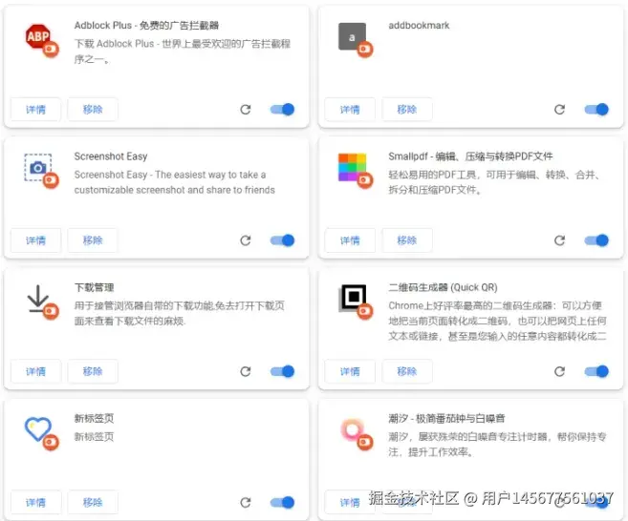Open 详情 for 新标签页 extension
The image size is (628, 521).
coord(35,502)
